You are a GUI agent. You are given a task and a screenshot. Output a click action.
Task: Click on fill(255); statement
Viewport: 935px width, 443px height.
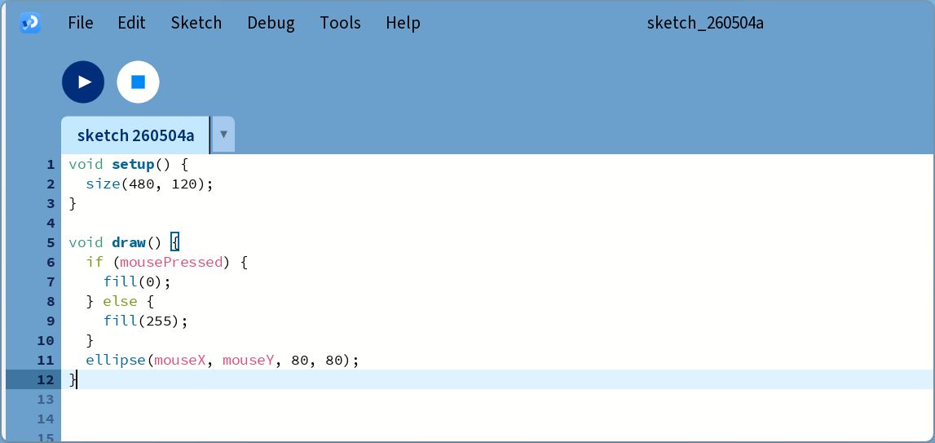click(x=145, y=321)
